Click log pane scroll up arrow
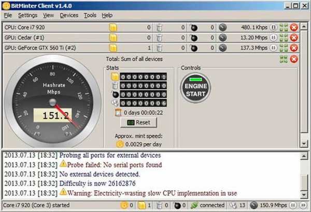Screen dimensions: 311x212 (304, 157)
